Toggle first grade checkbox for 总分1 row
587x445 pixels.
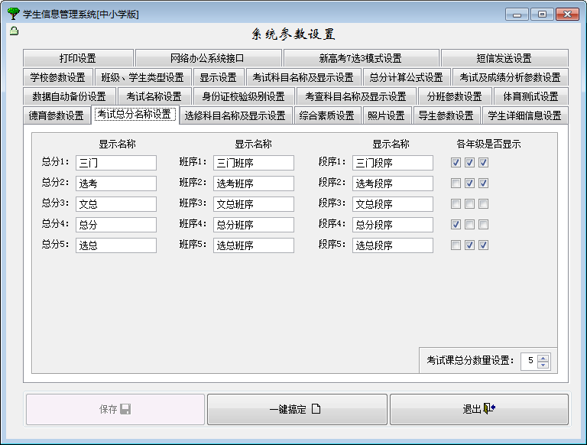click(x=456, y=163)
